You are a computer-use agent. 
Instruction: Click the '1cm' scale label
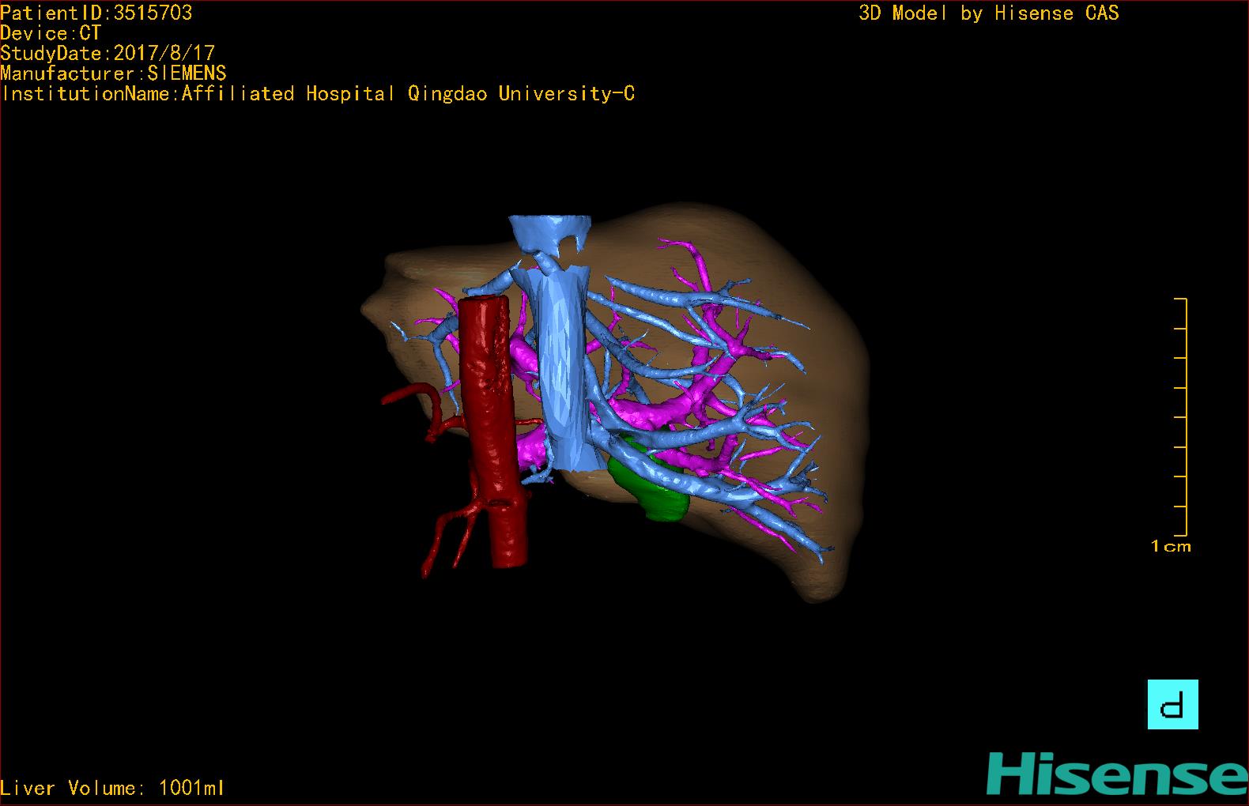click(x=1171, y=546)
